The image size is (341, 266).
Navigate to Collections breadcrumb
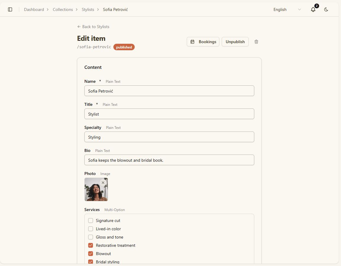[x=63, y=9]
